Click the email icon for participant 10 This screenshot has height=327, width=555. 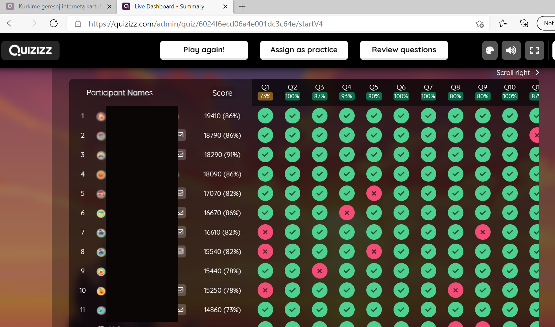point(181,290)
